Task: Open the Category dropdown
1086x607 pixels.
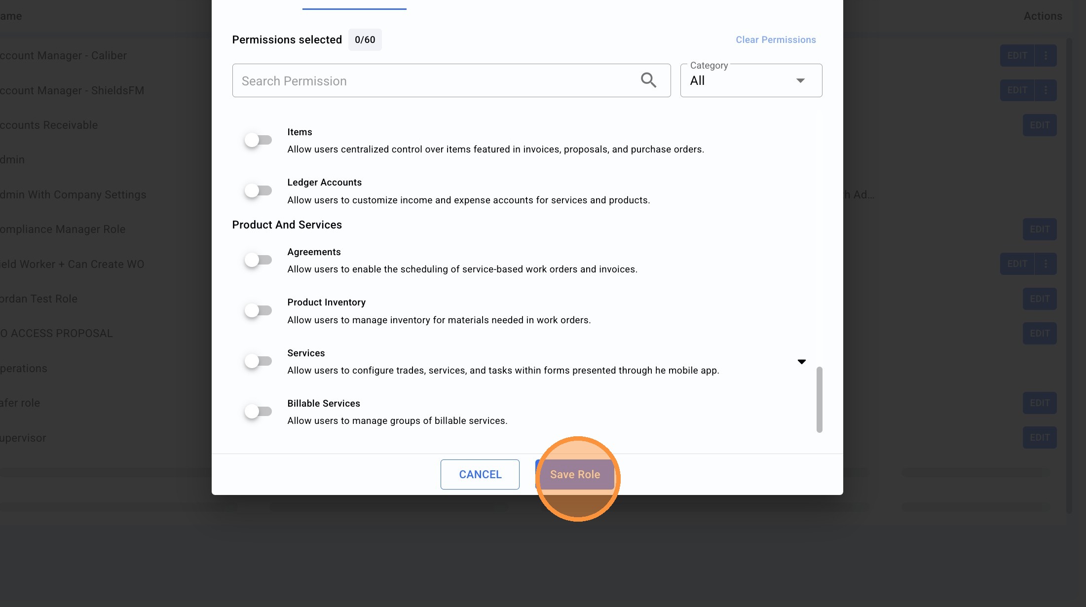Action: (751, 80)
